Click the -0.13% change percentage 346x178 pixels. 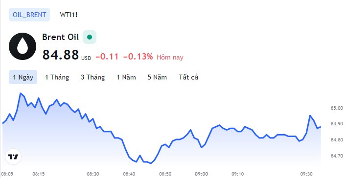coord(138,57)
